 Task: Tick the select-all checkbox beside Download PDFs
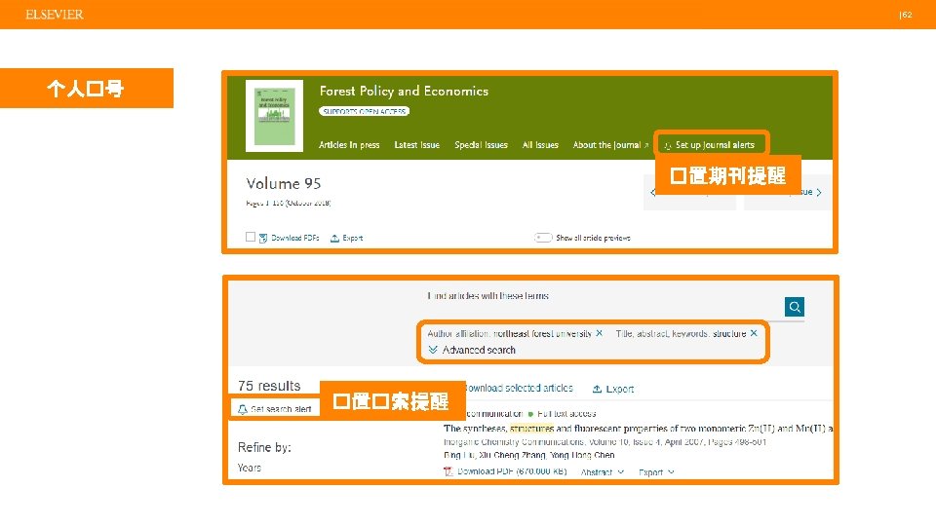[x=251, y=237]
